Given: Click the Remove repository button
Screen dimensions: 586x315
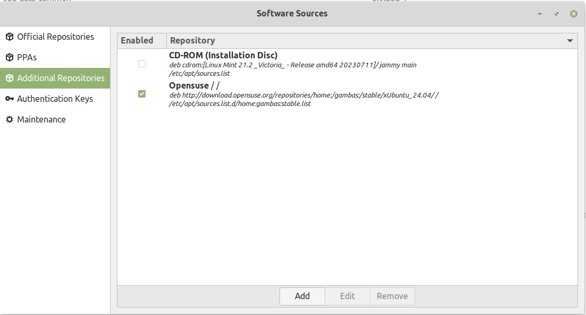Looking at the screenshot, I should point(392,296).
